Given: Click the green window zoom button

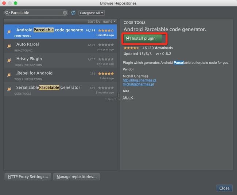Looking at the screenshot, I should click(x=16, y=3).
